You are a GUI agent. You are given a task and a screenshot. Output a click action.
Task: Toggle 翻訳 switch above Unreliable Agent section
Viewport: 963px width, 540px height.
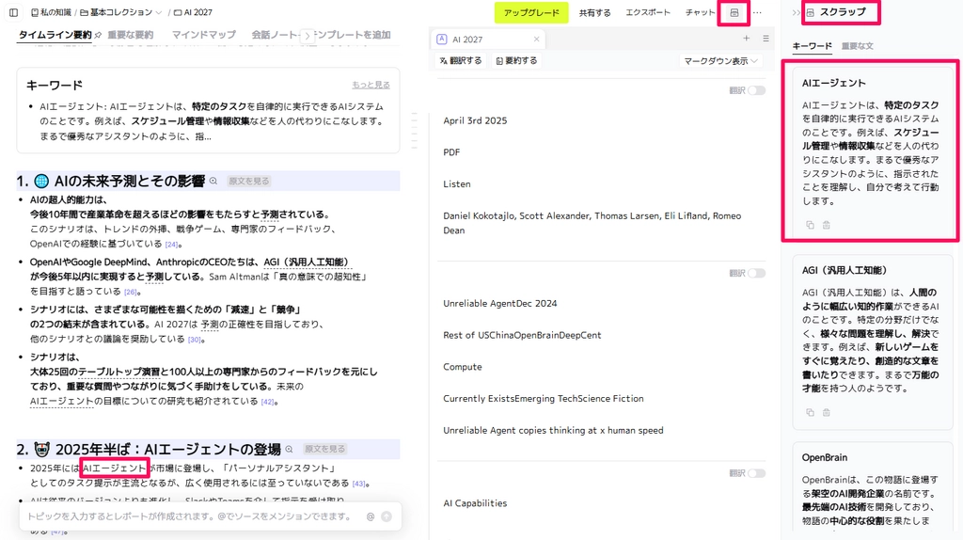(756, 273)
